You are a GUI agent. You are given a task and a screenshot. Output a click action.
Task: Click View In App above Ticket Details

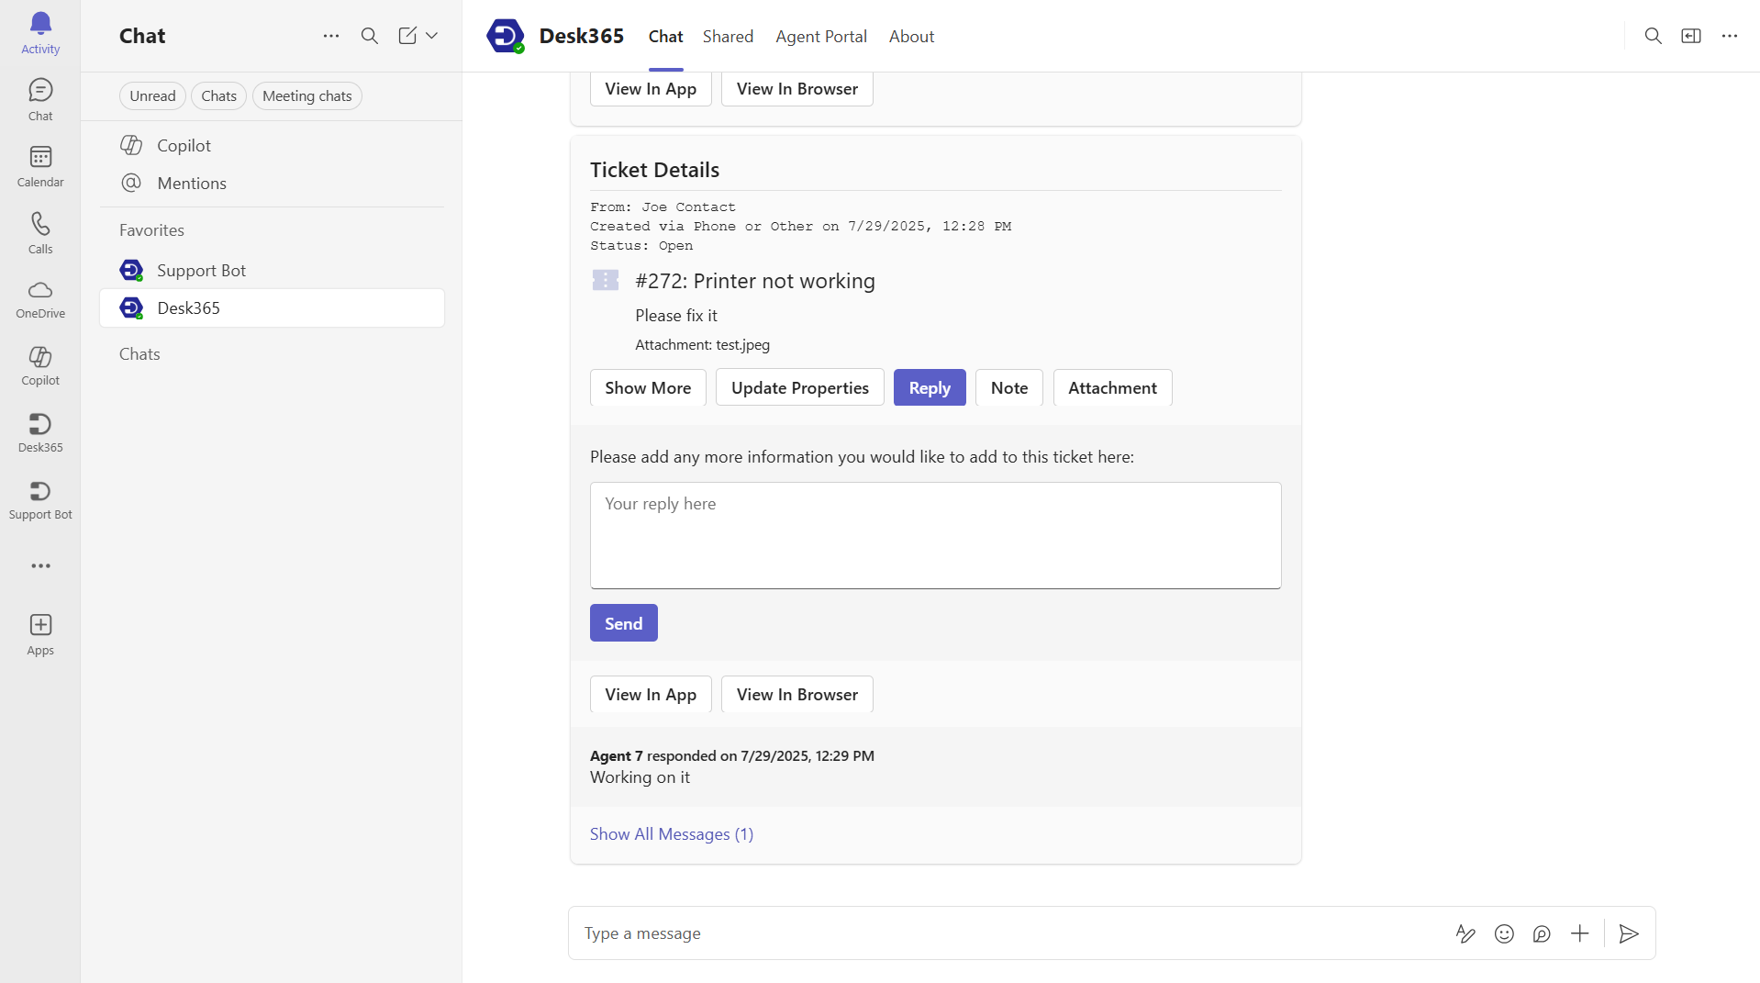(x=651, y=88)
